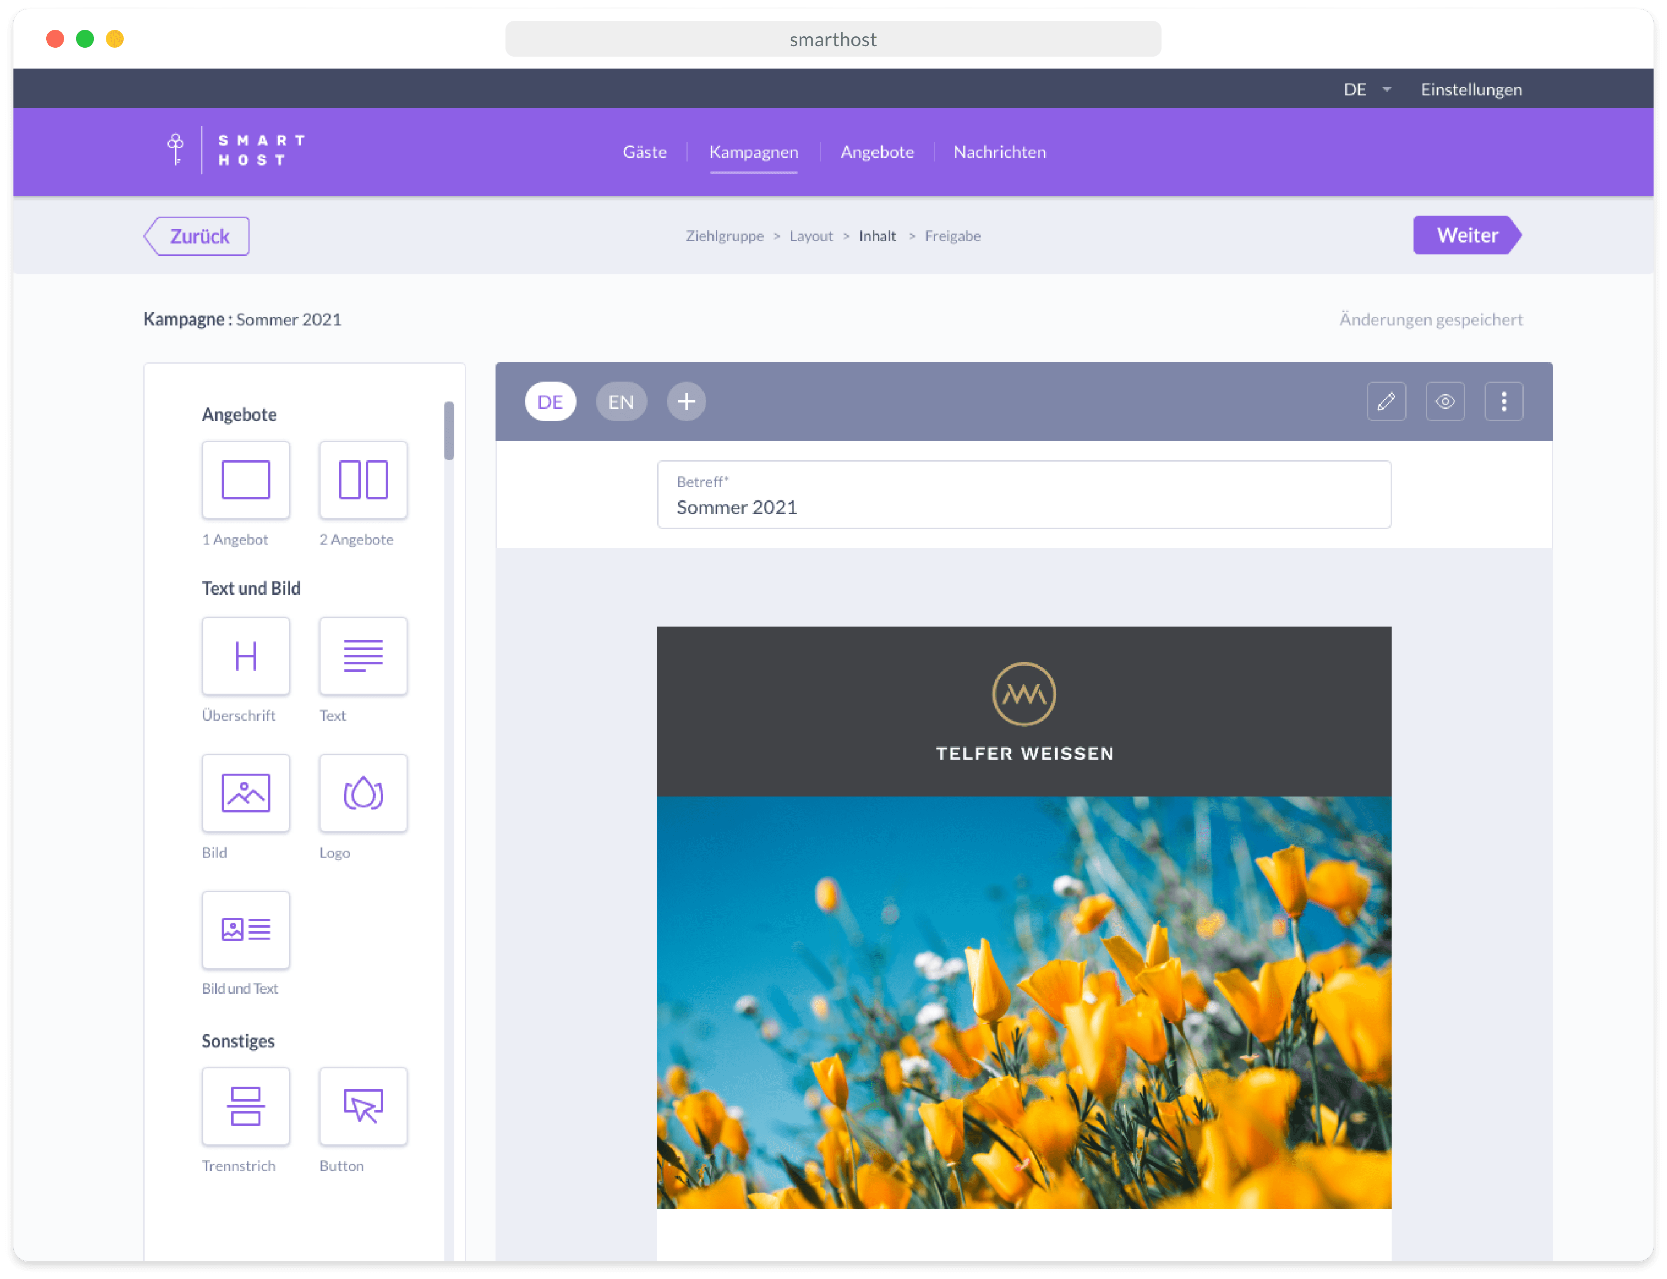The height and width of the screenshot is (1279, 1667).
Task: Click the Weiter button
Action: tap(1466, 235)
